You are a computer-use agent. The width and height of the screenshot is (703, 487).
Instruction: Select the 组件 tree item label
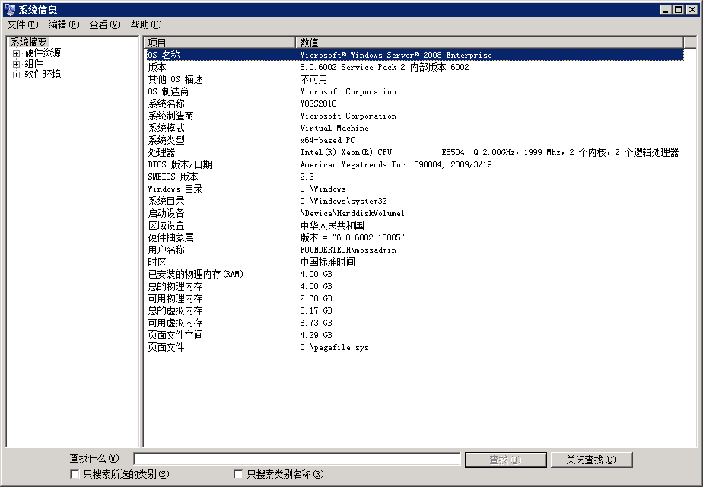[33, 64]
